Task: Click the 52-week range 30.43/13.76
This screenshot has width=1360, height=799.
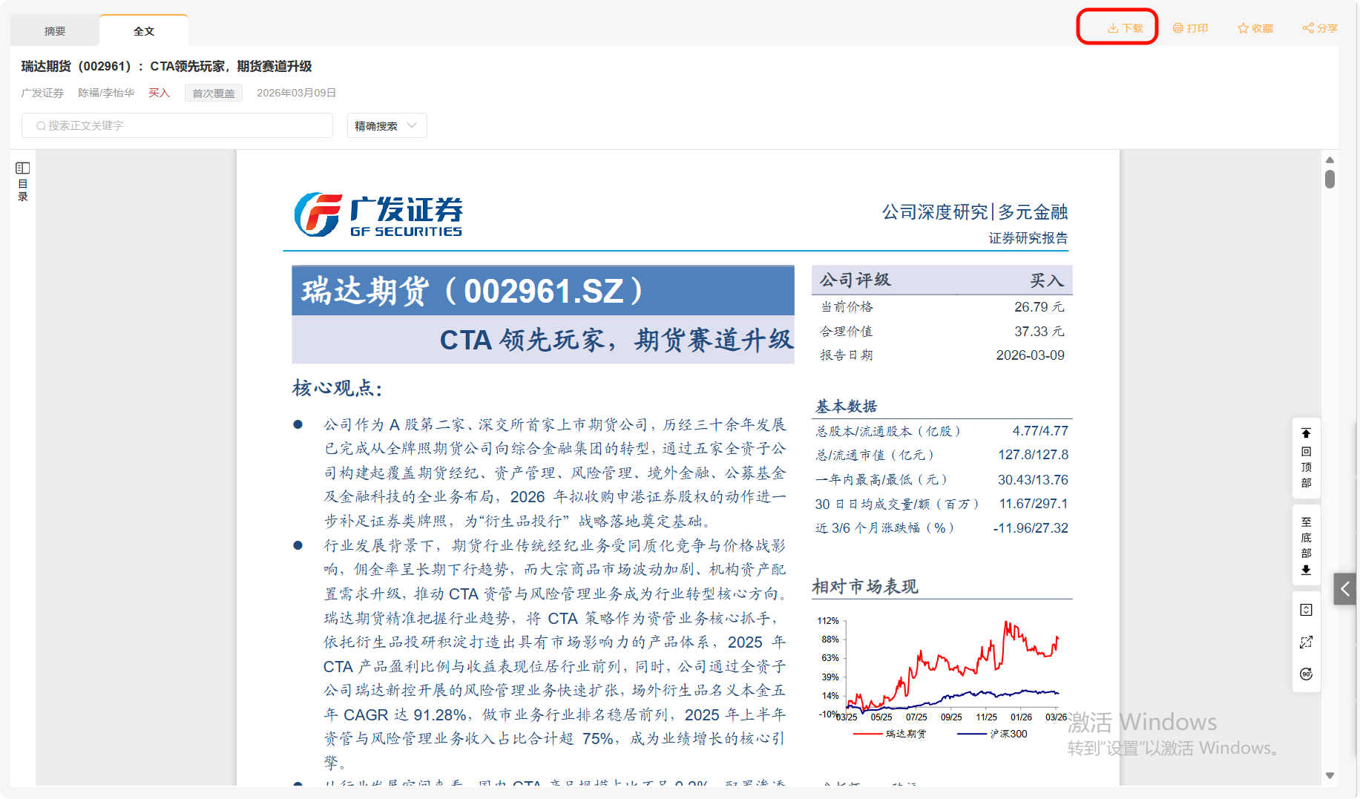Action: click(x=1034, y=480)
